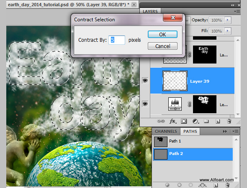Click the Opacity 100% value field

(x=216, y=20)
